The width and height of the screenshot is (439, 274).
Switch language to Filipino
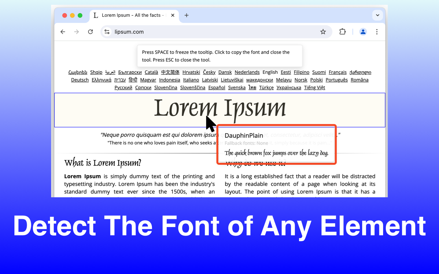pos(301,72)
